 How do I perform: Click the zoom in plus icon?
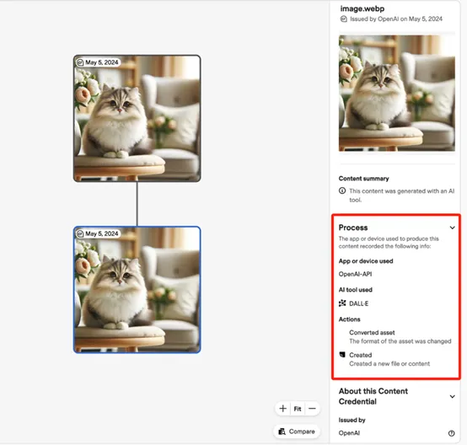283,409
